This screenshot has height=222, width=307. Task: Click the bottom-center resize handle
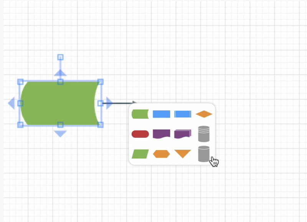click(x=61, y=124)
